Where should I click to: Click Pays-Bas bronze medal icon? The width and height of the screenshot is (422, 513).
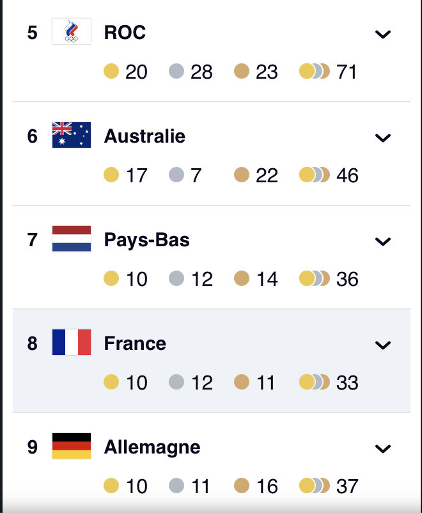coord(242,278)
